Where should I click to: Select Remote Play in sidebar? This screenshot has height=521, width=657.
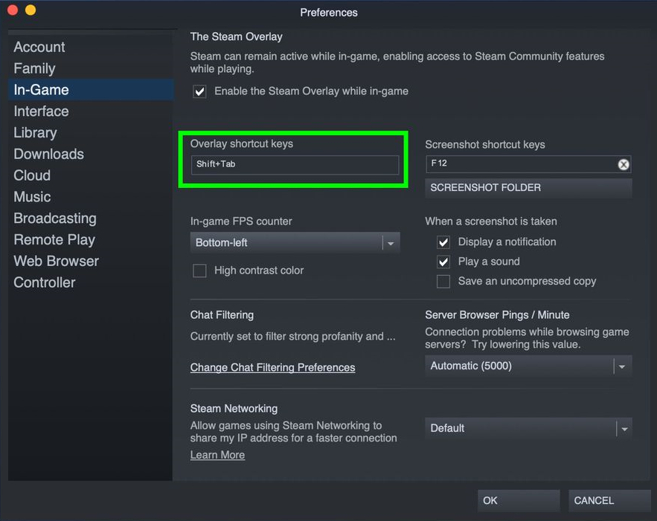(54, 239)
